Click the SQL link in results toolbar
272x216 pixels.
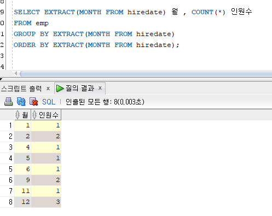(49, 102)
